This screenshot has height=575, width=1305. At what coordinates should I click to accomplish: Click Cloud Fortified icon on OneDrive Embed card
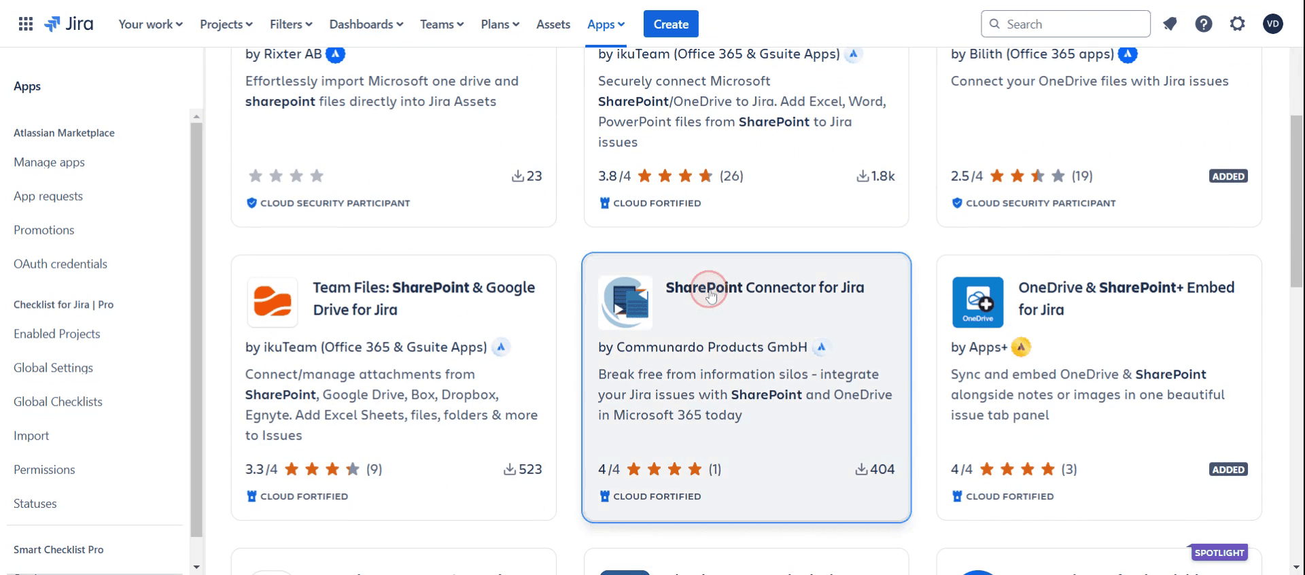957,496
